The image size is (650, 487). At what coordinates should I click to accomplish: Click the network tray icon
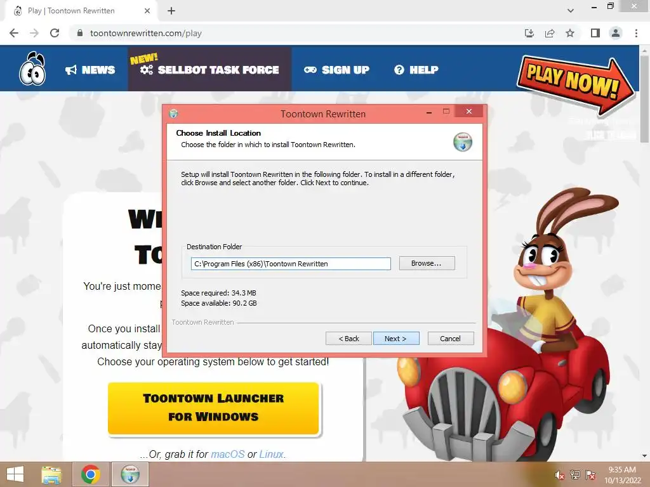575,475
